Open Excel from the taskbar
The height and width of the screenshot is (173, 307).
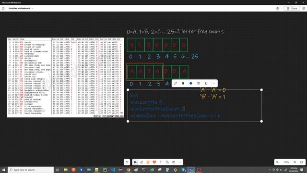point(152,170)
